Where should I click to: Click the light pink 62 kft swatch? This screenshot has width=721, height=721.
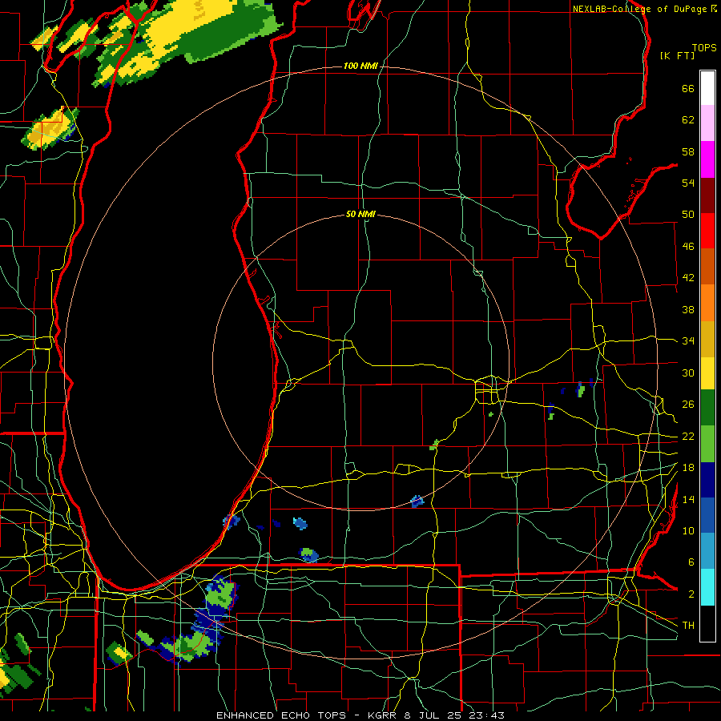pos(707,123)
